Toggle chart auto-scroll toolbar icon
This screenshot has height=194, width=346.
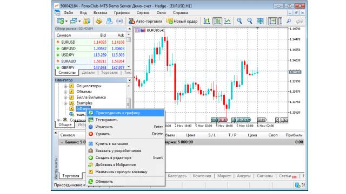[x=272, y=22]
